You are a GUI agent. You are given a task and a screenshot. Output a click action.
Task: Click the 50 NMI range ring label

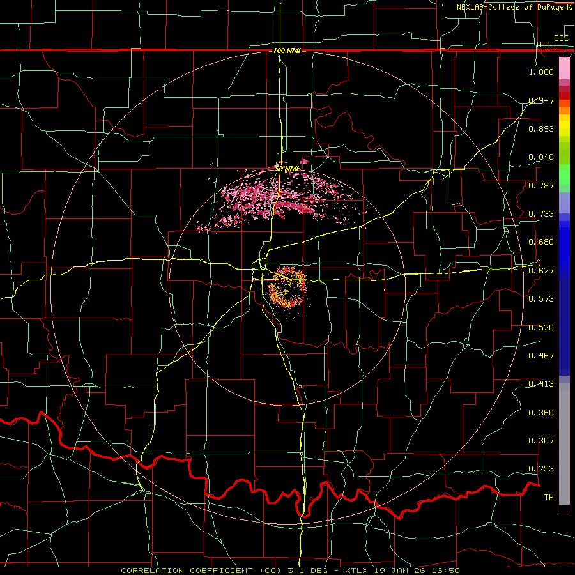(287, 169)
